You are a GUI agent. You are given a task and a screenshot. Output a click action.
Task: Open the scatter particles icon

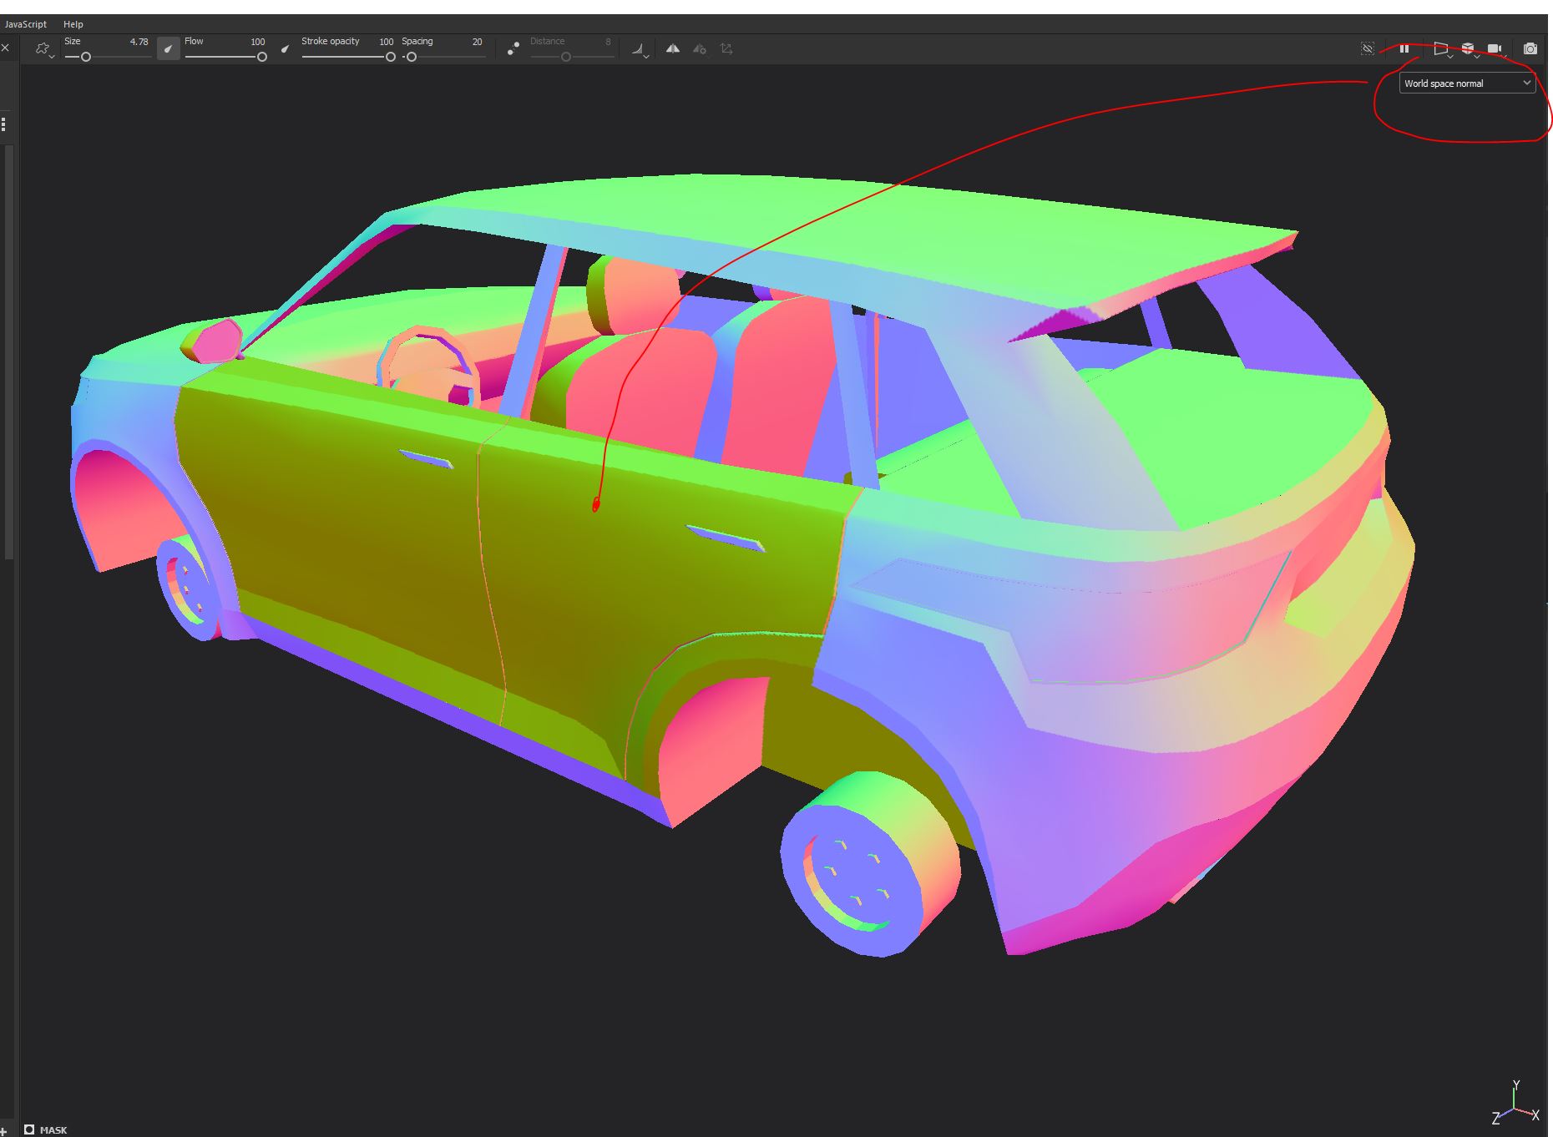pos(513,48)
